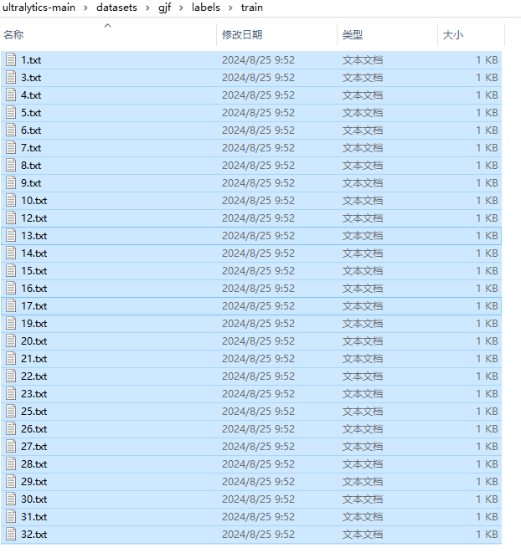Click the 文本文档 type cell of 3.txt
521x558 pixels.
(363, 77)
